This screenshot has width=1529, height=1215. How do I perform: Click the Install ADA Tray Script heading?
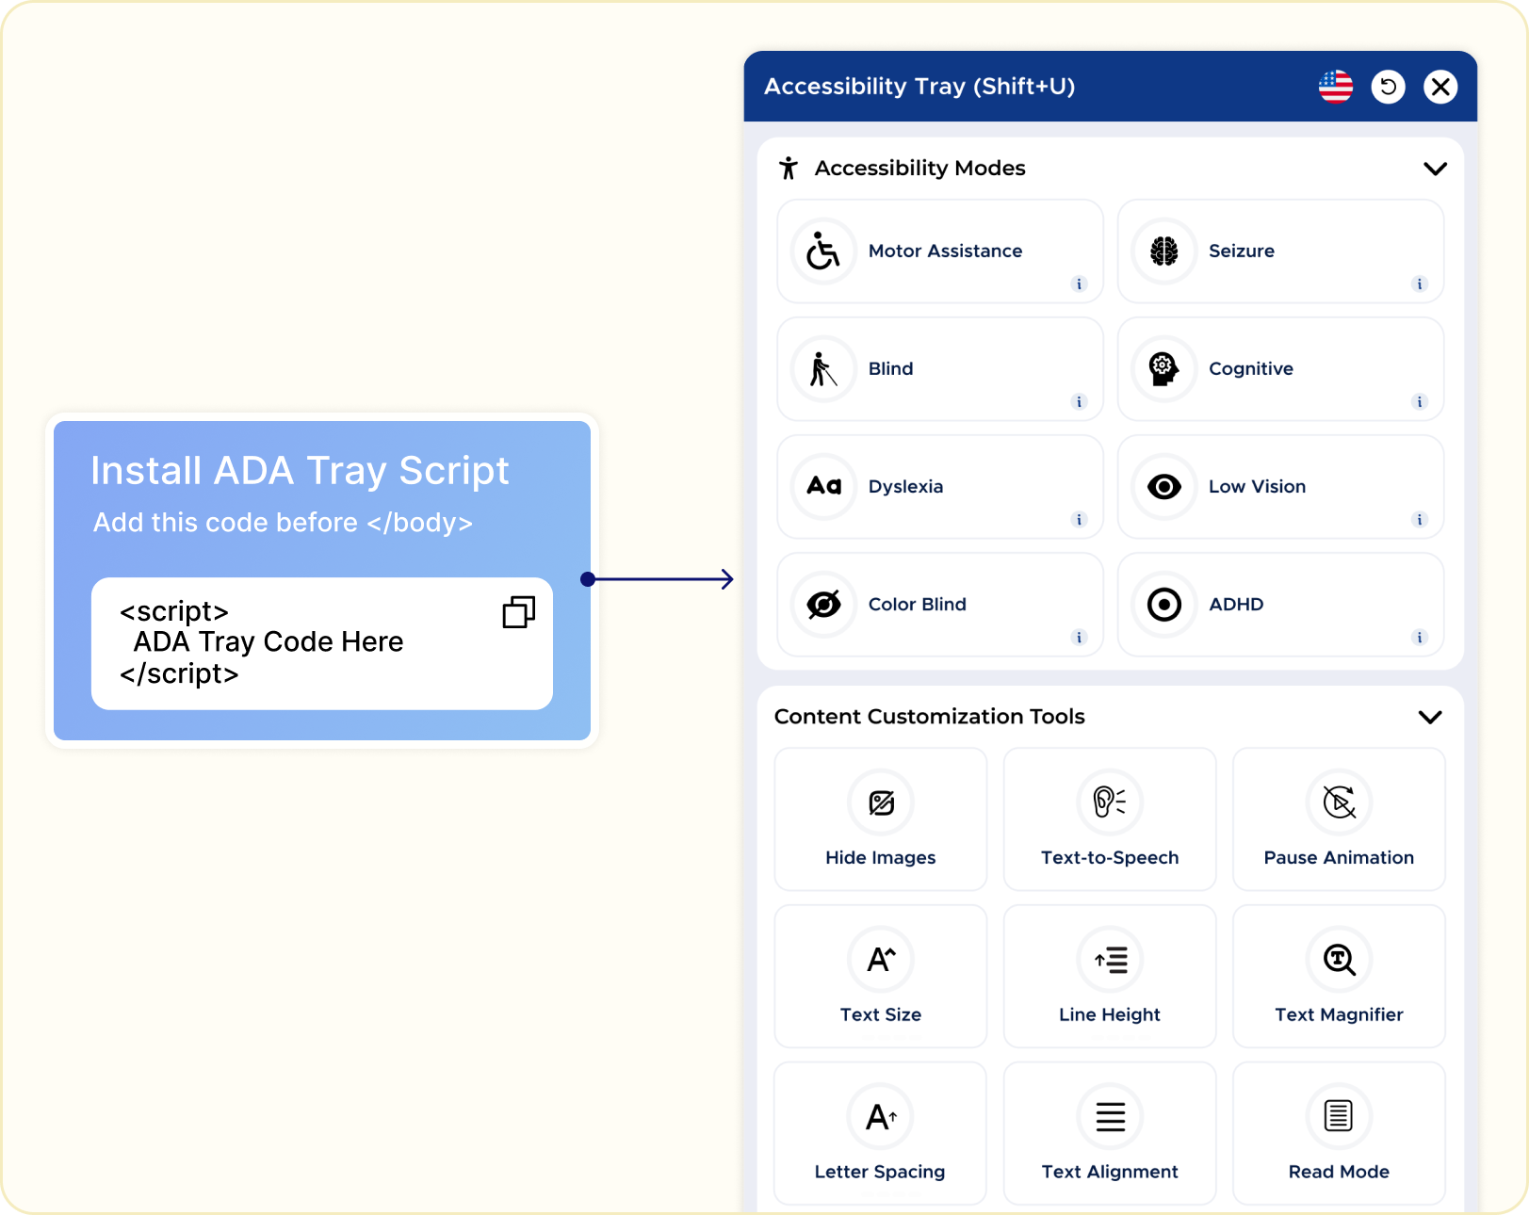tap(300, 471)
